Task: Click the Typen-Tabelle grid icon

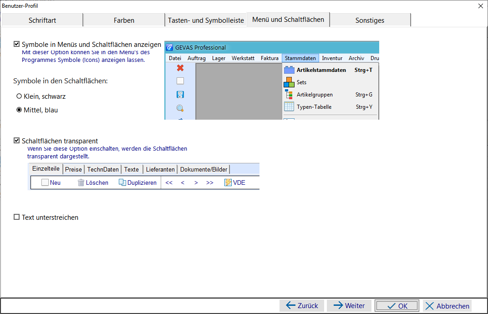Action: point(289,106)
